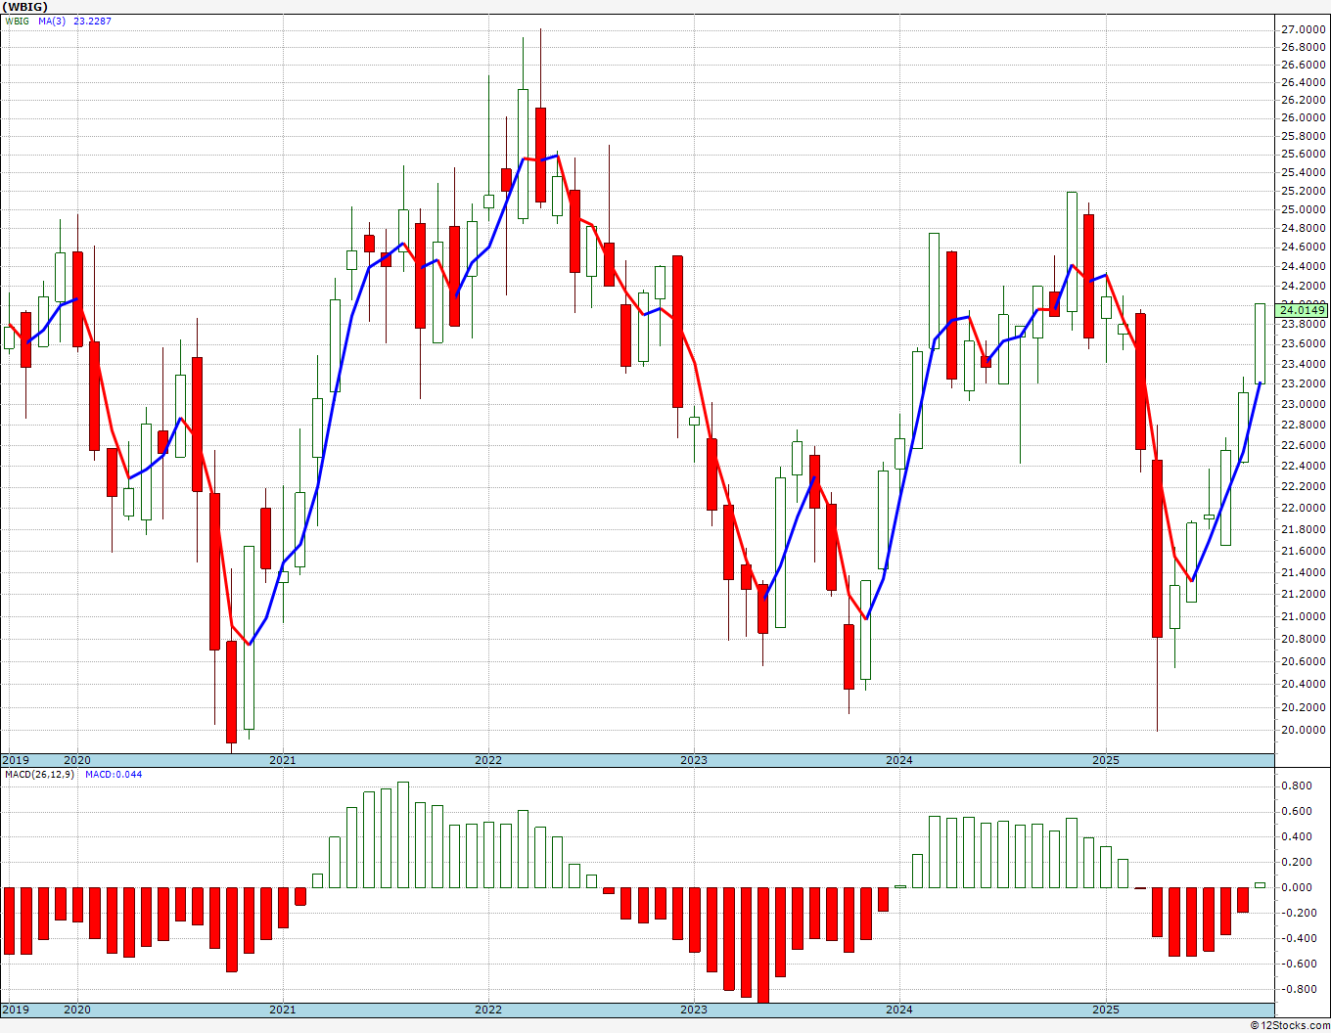Click the 27.0000 price axis label
Screen dimensions: 1331x1033
[x=1303, y=29]
